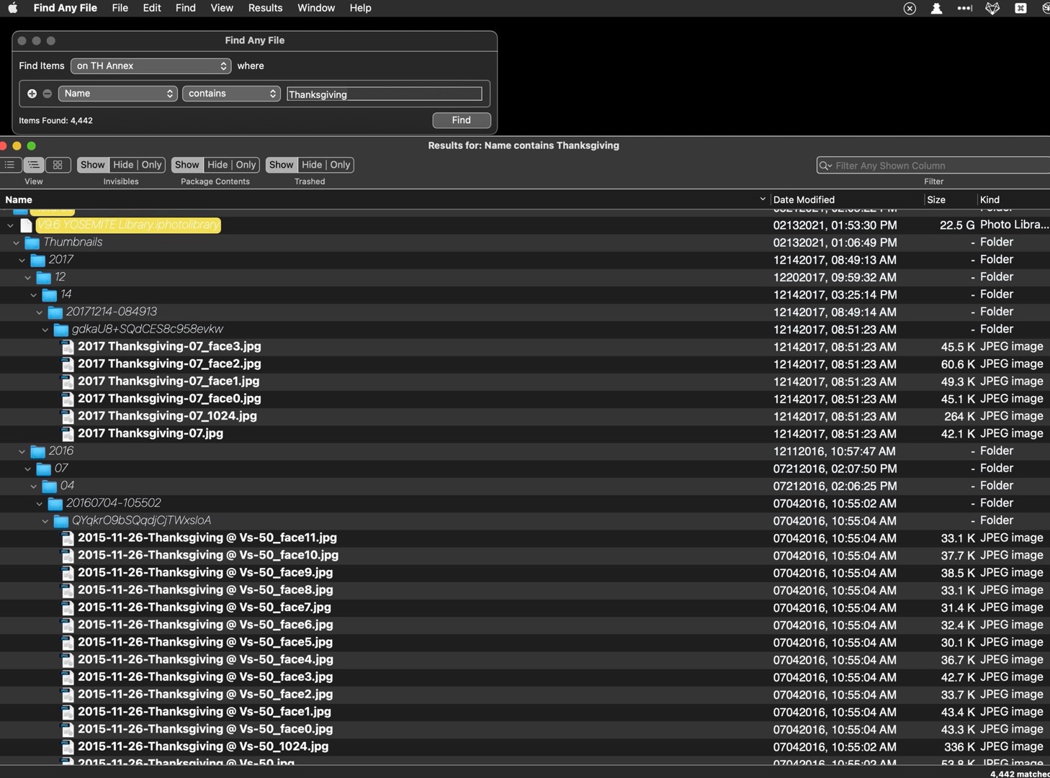Collapse the V9.6 YOSEMITE Library row
1050x778 pixels.
point(10,225)
